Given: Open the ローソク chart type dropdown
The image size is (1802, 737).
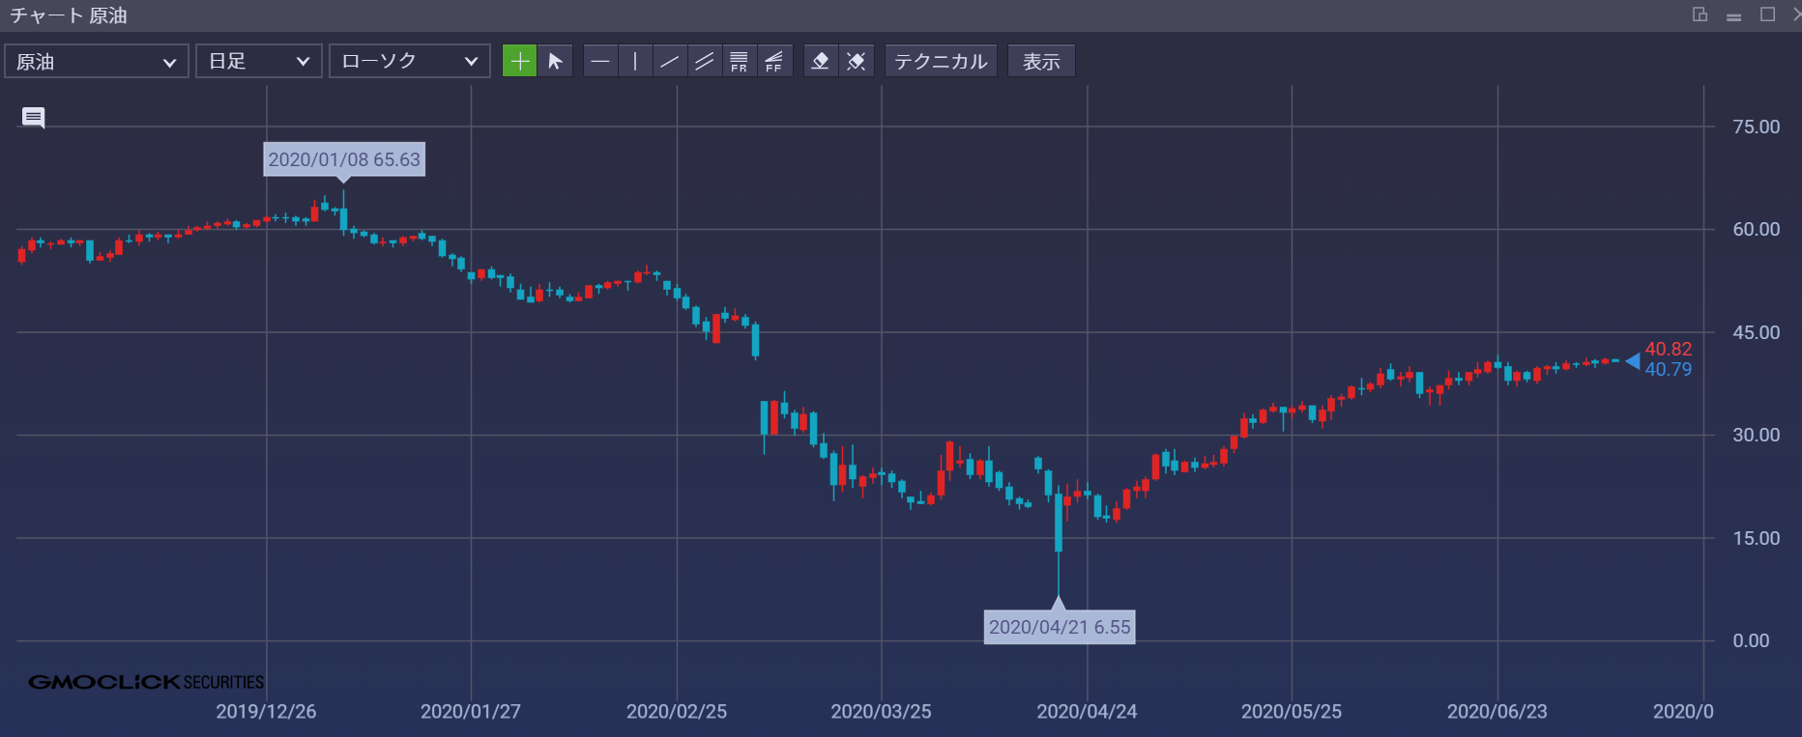Looking at the screenshot, I should click(409, 62).
